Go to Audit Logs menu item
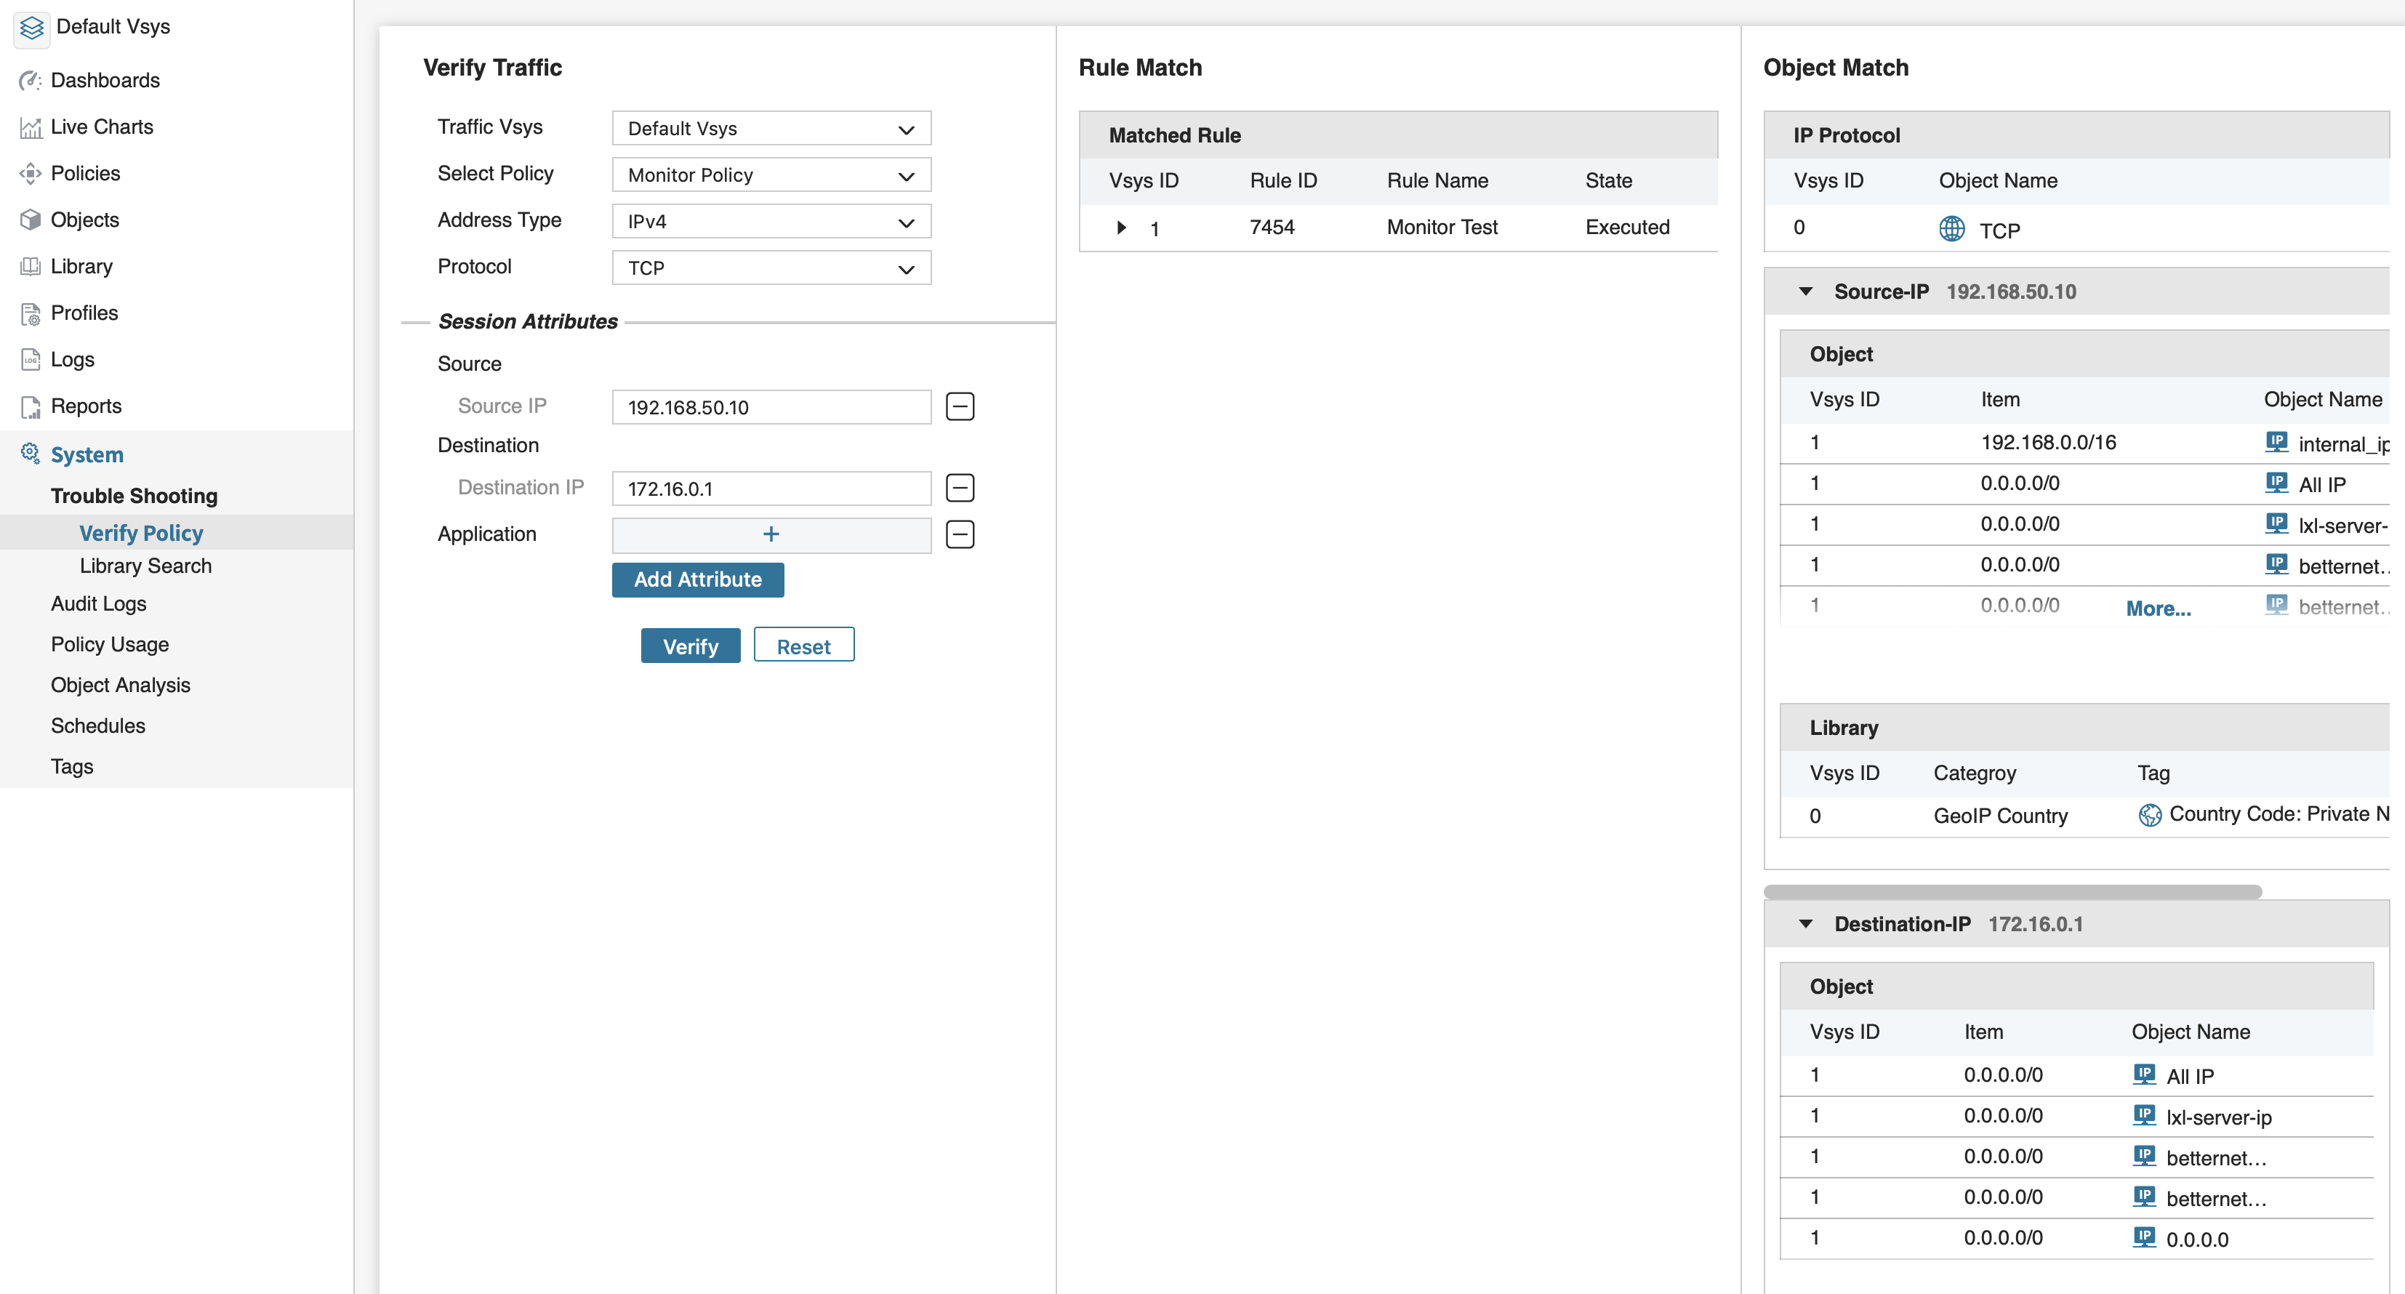 (x=99, y=604)
